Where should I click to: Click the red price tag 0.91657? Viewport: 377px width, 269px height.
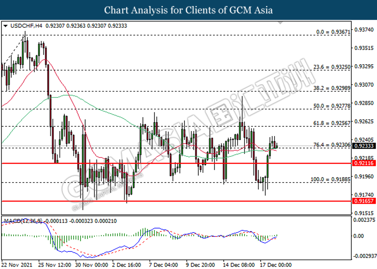pos(364,201)
